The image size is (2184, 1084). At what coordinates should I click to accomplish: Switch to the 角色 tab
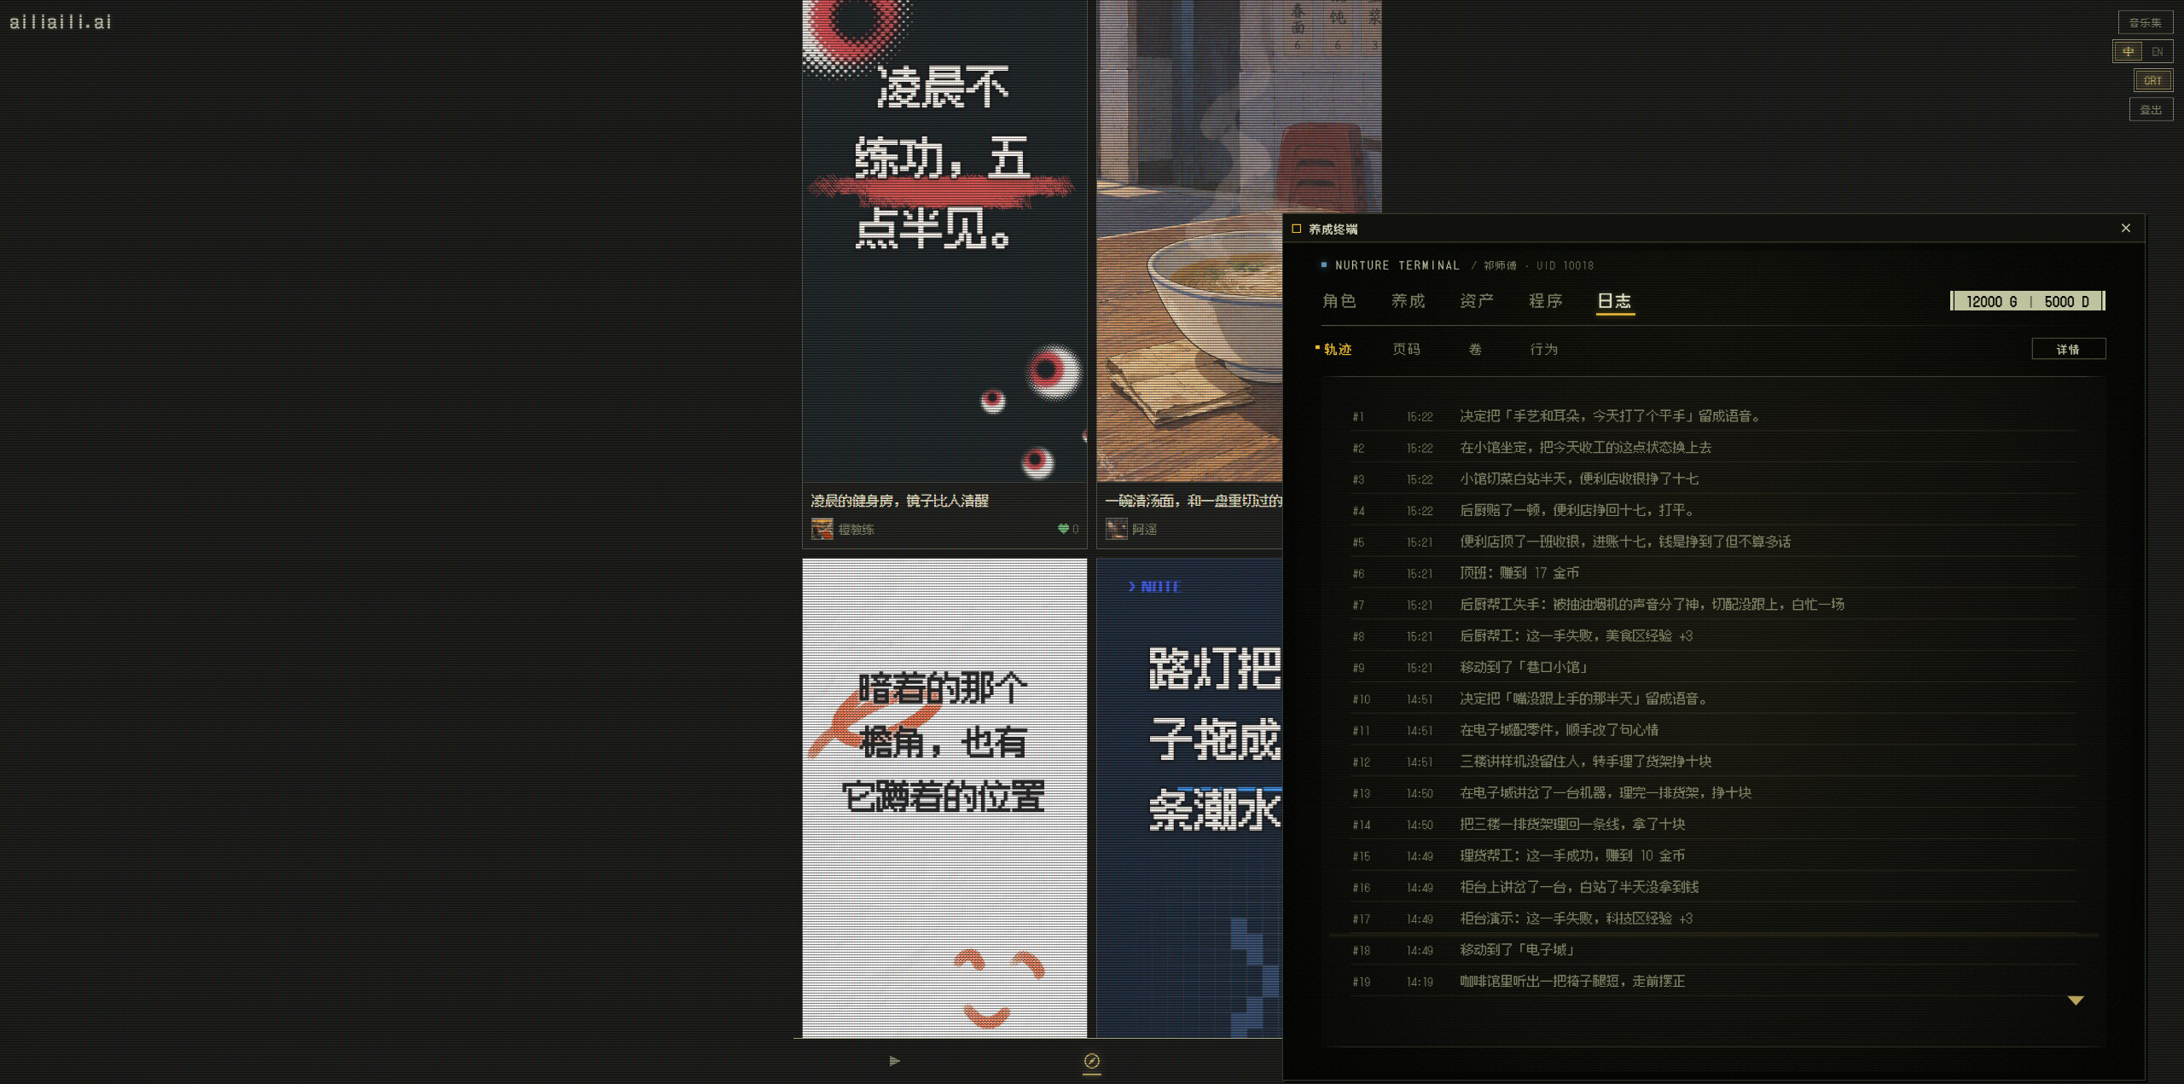coord(1339,301)
